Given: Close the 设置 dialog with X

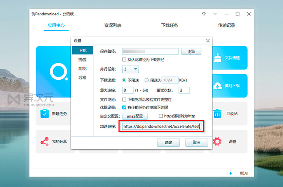Looking at the screenshot, I should (x=208, y=41).
